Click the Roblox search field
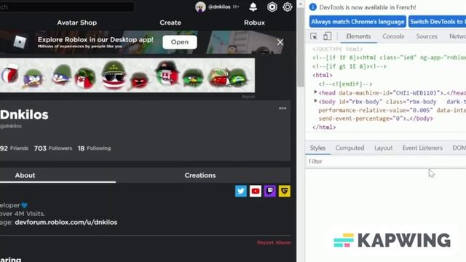 coord(67,7)
